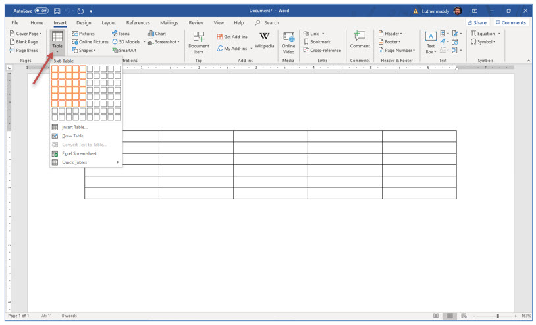Image resolution: width=536 pixels, height=325 pixels.
Task: Insert a Cross-reference
Action: tap(322, 50)
